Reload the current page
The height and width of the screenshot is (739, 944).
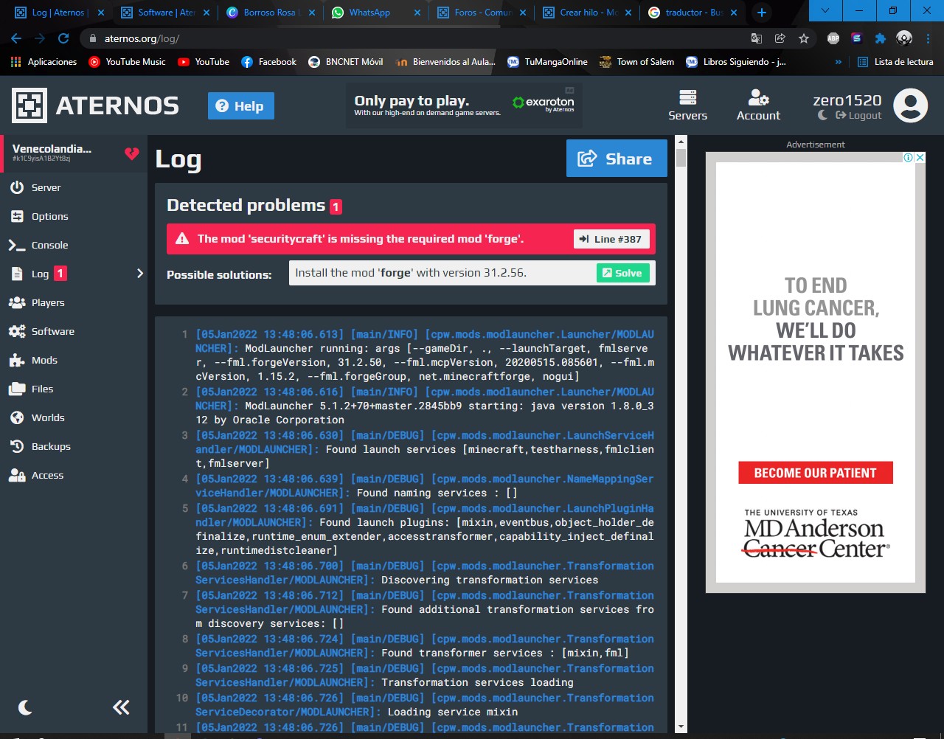tap(63, 38)
